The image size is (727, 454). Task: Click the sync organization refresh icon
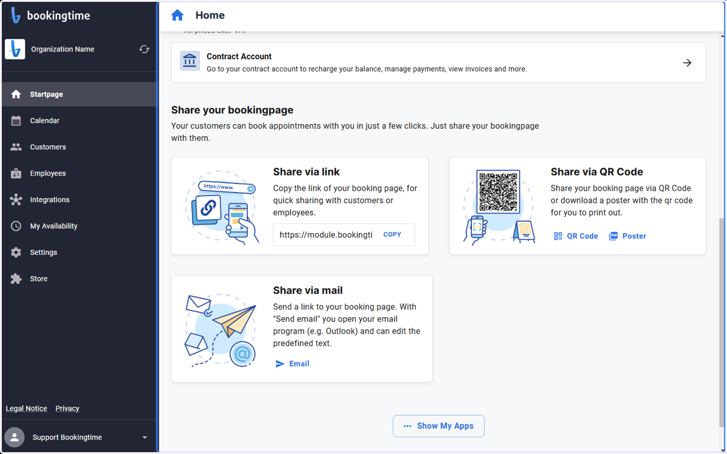(144, 49)
